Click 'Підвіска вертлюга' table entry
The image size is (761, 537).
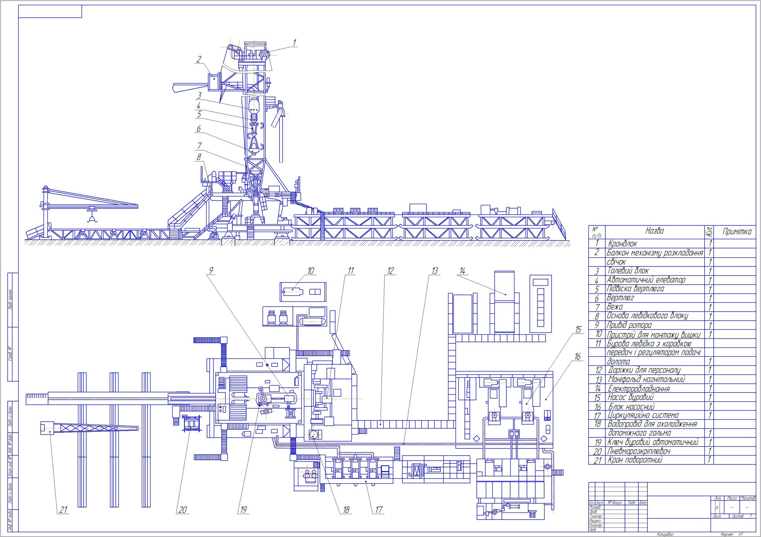pyautogui.click(x=635, y=289)
